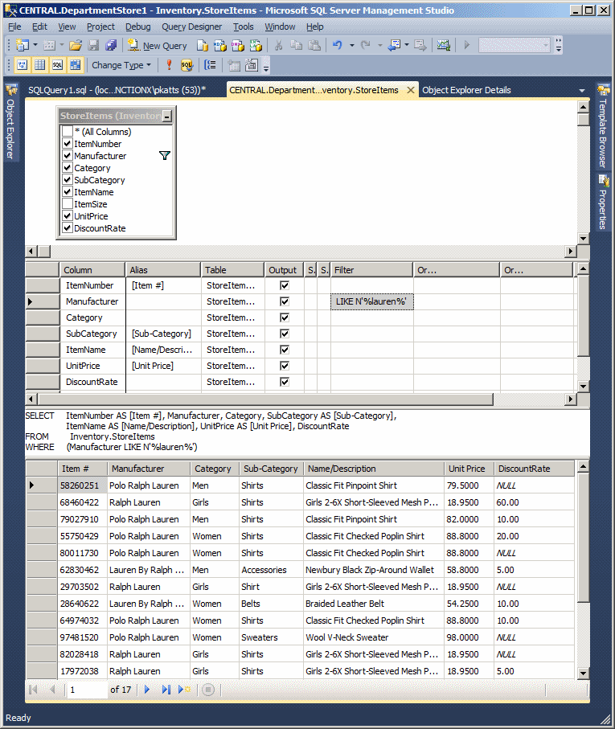This screenshot has height=729, width=615.
Task: Open the Undo history dropdown arrow
Action: (352, 45)
